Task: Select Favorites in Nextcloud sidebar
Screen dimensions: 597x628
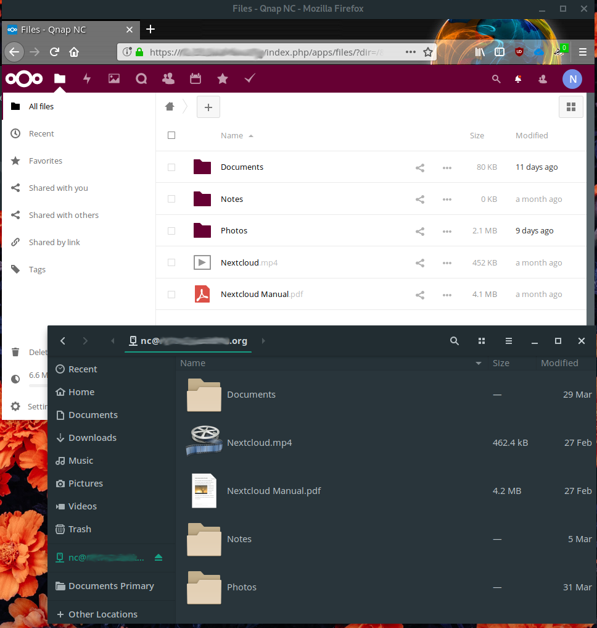Action: point(79,161)
